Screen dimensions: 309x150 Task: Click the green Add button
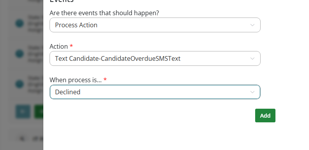265,116
